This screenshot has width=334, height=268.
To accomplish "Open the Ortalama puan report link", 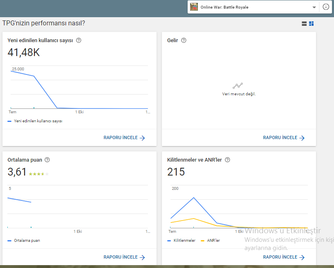I will pyautogui.click(x=124, y=257).
